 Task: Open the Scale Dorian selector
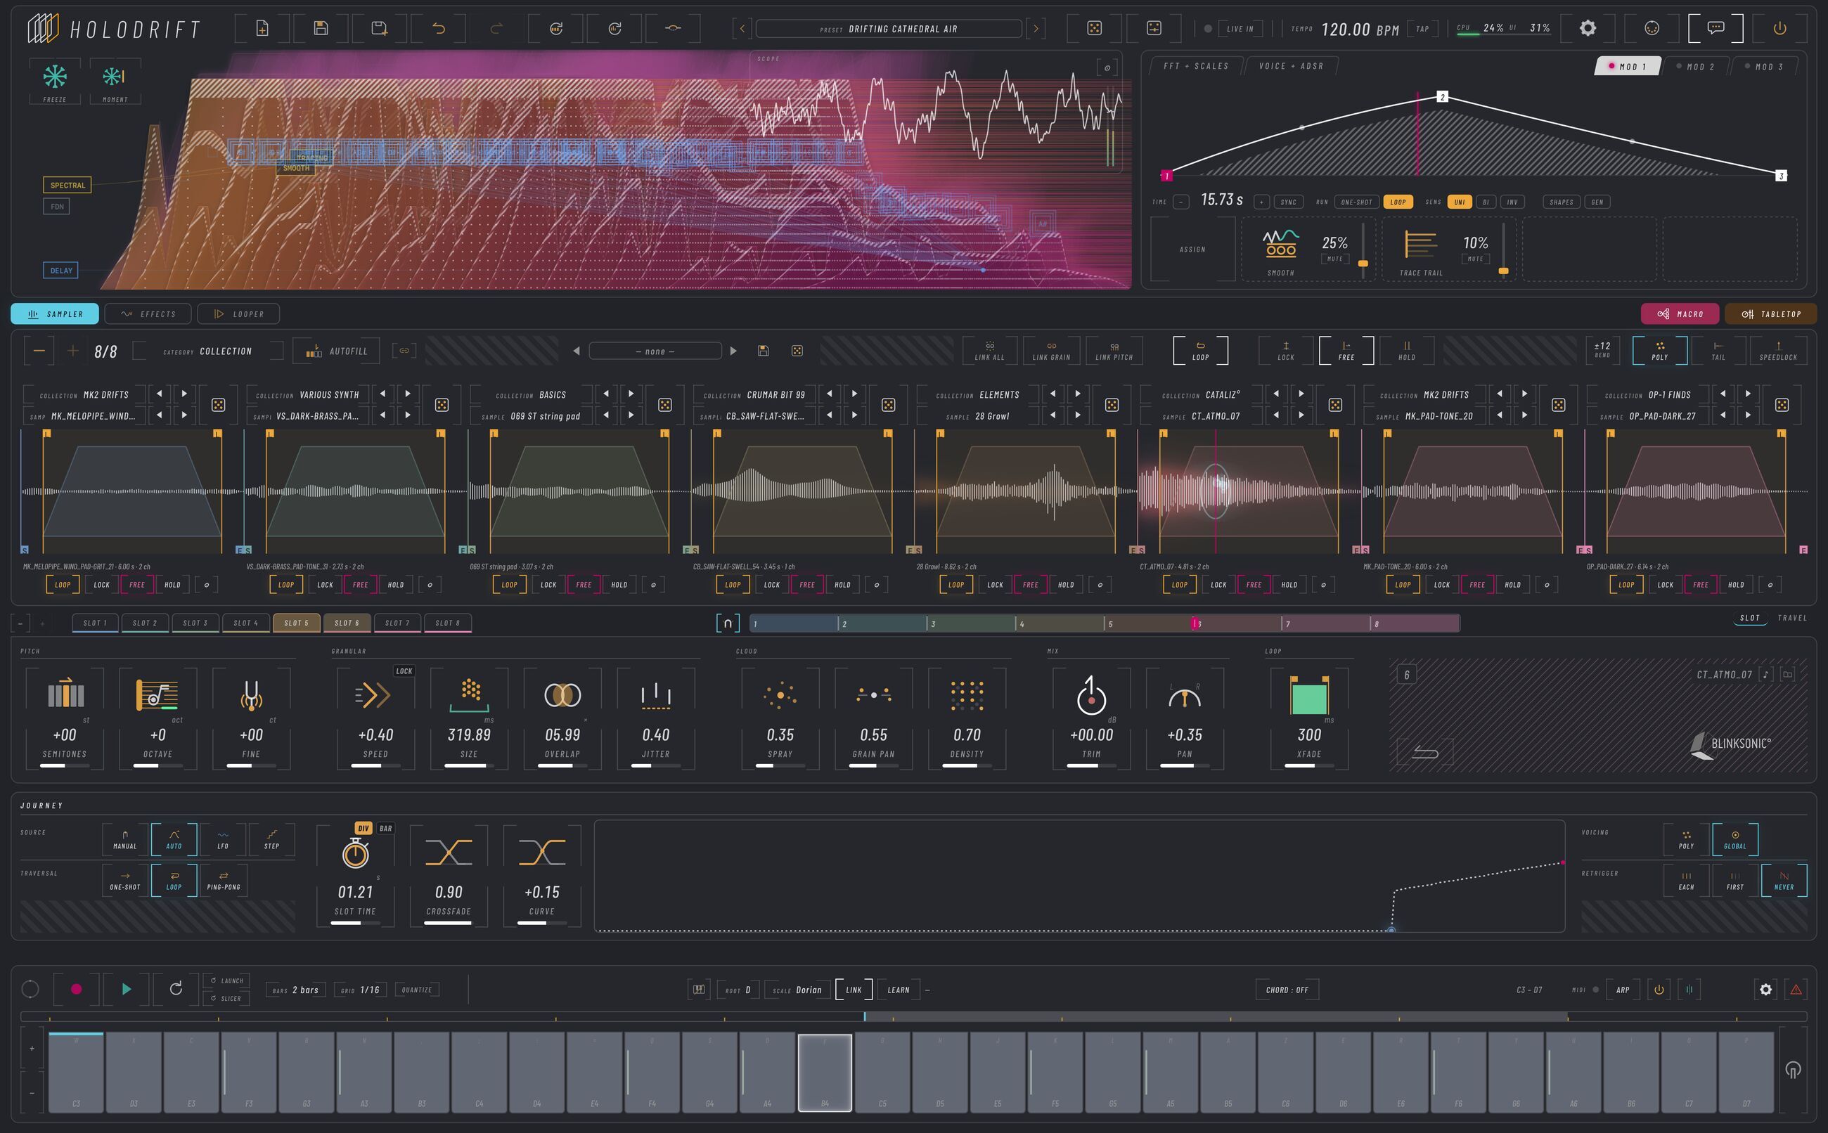click(x=799, y=990)
